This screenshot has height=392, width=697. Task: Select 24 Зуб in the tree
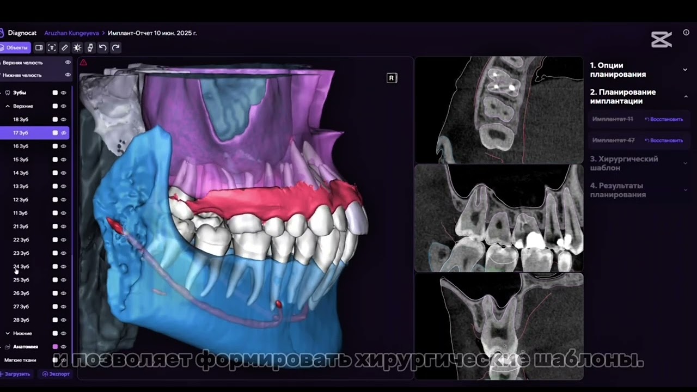21,267
